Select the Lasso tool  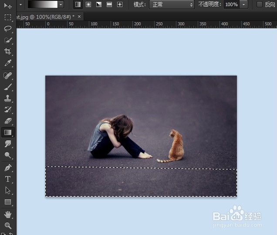point(8,28)
